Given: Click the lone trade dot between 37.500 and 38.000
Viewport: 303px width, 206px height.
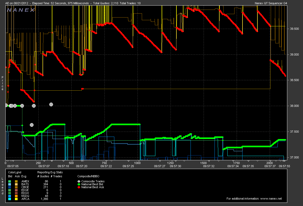Looking at the screenshot, I should 32,125.
